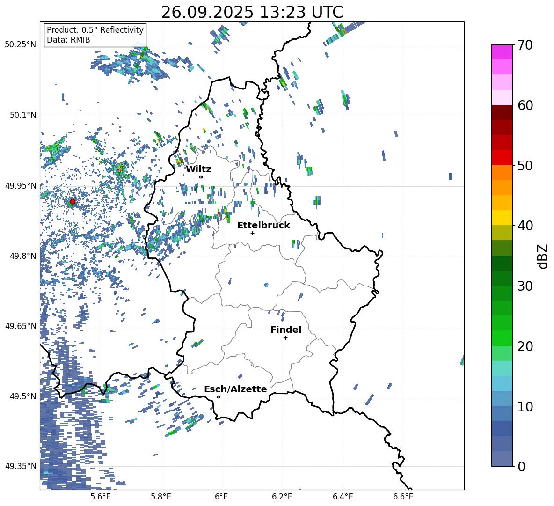Viewport: 554px width, 506px height.
Task: Click the 6.2°E longitude tick label
Action: (282, 496)
